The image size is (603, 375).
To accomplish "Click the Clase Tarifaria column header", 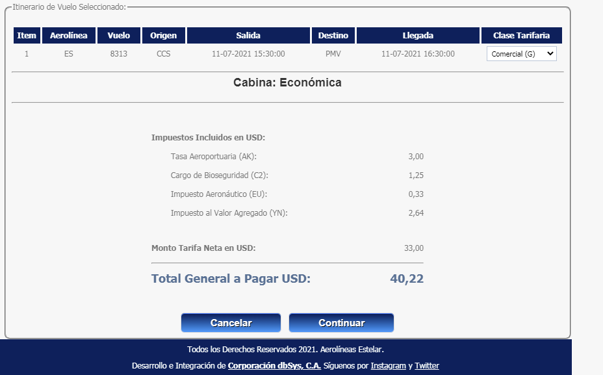I will click(x=522, y=35).
